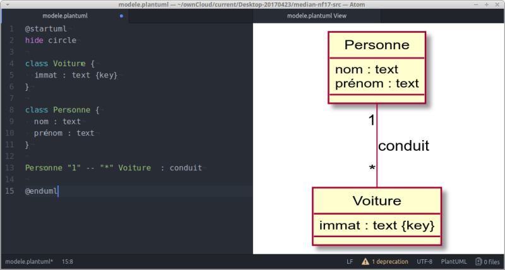Click multiplicity '1' in the diagram

pos(372,120)
